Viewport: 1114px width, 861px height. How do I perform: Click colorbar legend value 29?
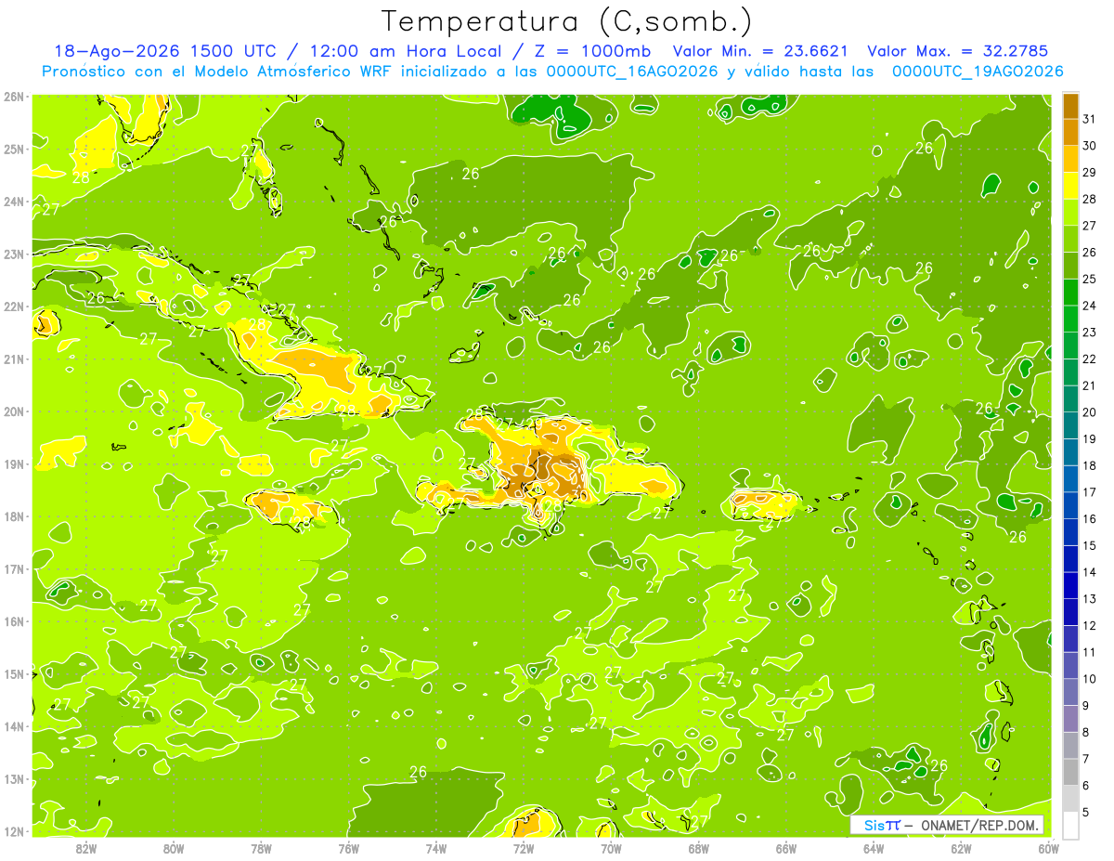pos(1090,173)
